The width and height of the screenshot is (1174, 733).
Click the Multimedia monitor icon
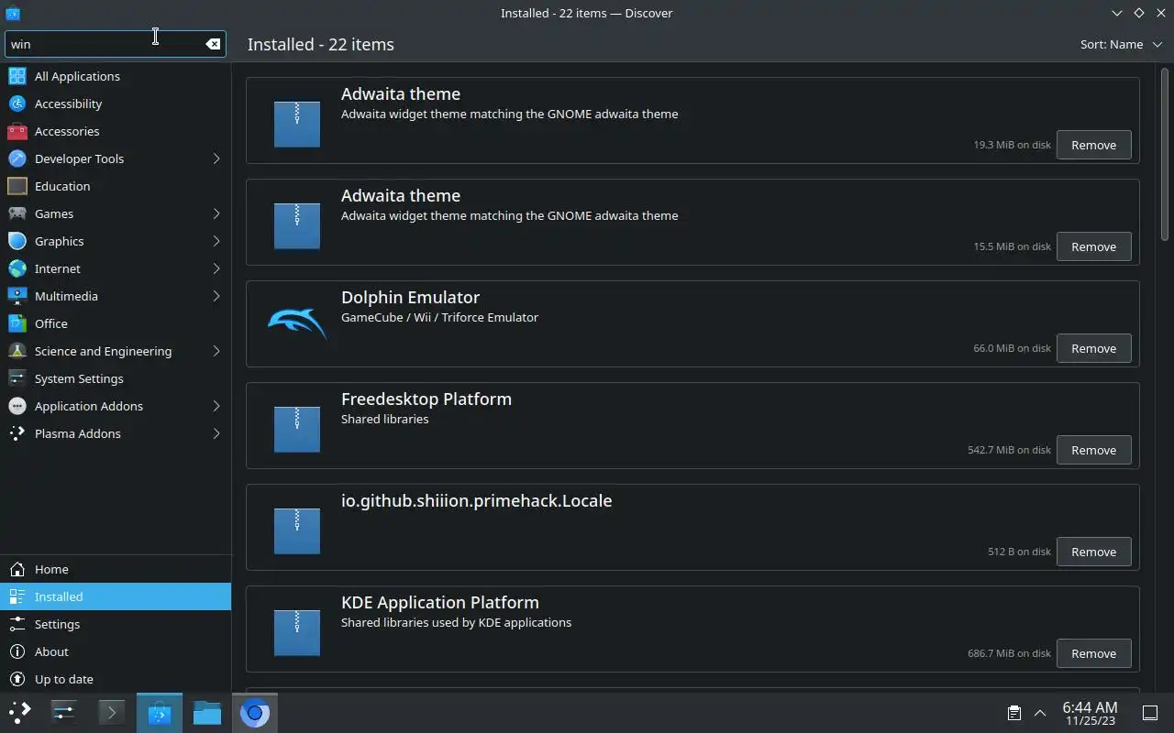17,296
